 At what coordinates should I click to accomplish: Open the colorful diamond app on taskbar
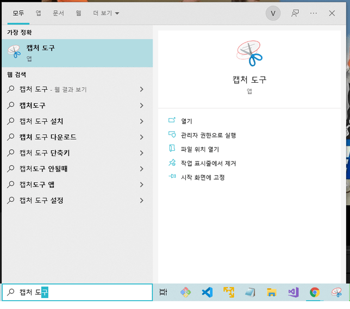[x=186, y=292]
